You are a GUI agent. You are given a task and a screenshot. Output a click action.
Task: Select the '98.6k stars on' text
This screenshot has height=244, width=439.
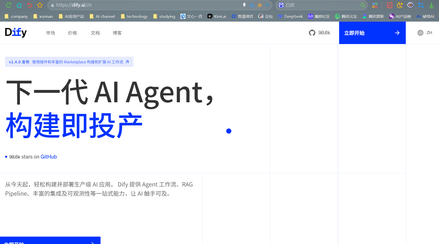tap(24, 157)
